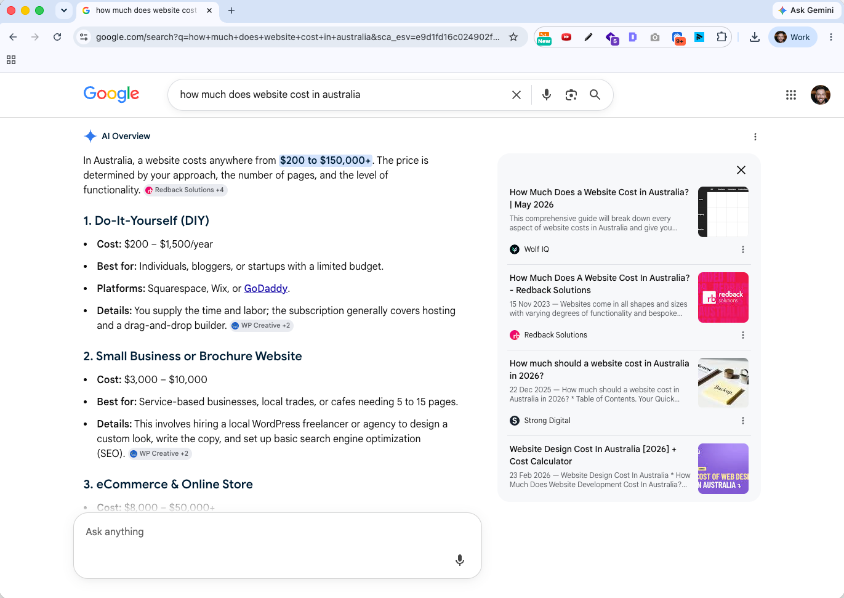The width and height of the screenshot is (844, 598).
Task: Close the sources side panel
Action: [x=741, y=170]
